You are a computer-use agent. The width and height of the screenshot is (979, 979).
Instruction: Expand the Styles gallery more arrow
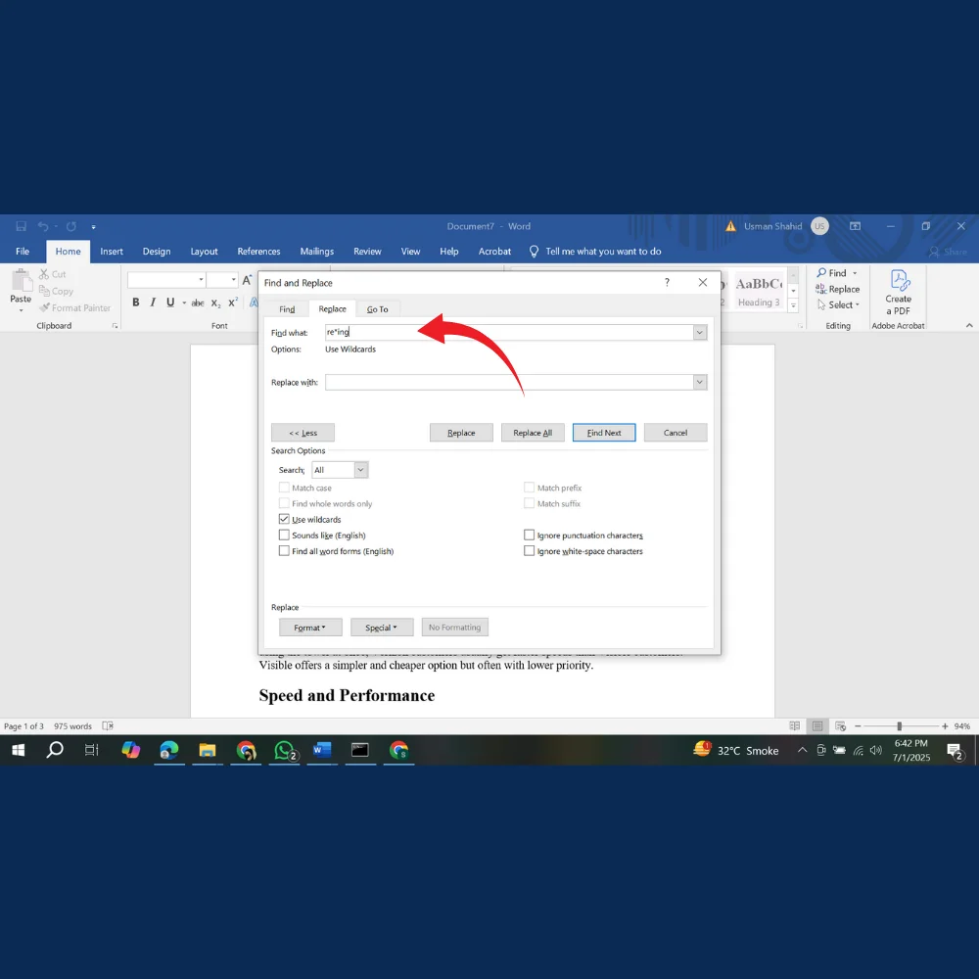[794, 305]
